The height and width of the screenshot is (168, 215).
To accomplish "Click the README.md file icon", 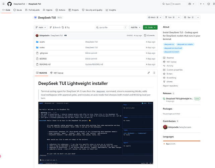I will [37, 64].
